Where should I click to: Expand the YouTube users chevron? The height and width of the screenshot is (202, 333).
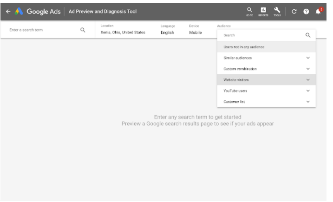[x=308, y=91]
